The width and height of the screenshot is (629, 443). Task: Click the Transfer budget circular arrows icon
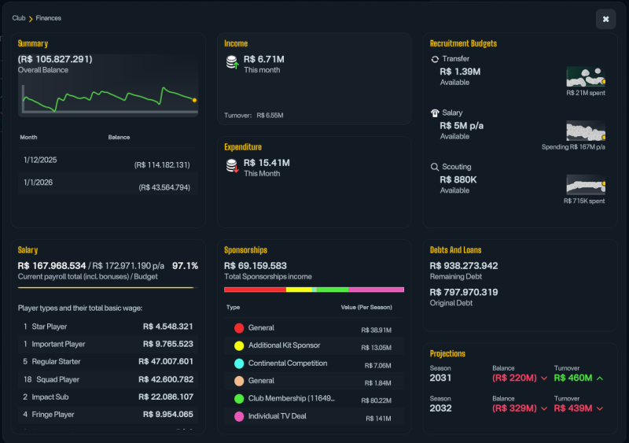pos(435,59)
